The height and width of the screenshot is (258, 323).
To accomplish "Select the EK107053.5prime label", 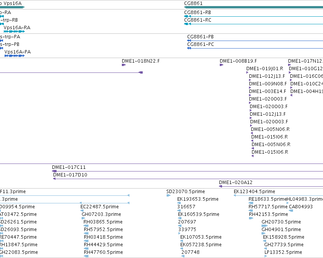I will 201,237.
